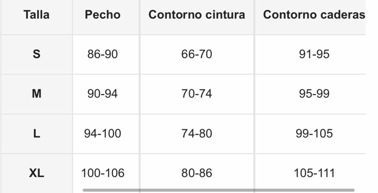
Task: Click the 70-74 waist measurement cell
Action: pos(197,94)
